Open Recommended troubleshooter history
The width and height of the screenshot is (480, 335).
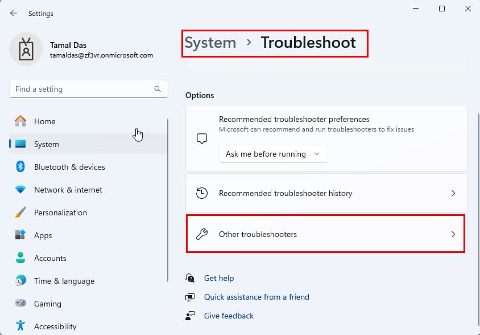pyautogui.click(x=326, y=193)
